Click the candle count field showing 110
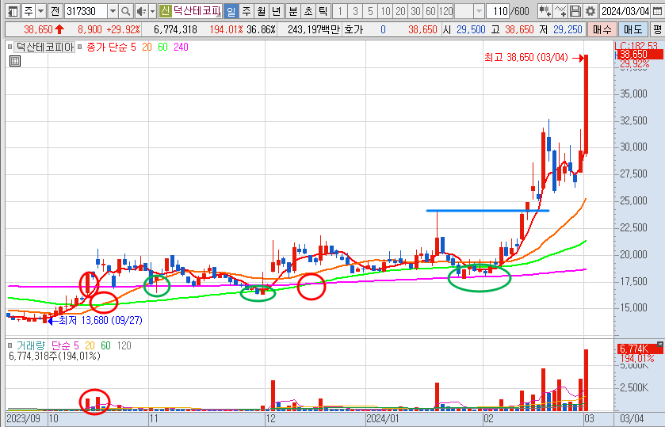This screenshot has width=665, height=427. (498, 11)
